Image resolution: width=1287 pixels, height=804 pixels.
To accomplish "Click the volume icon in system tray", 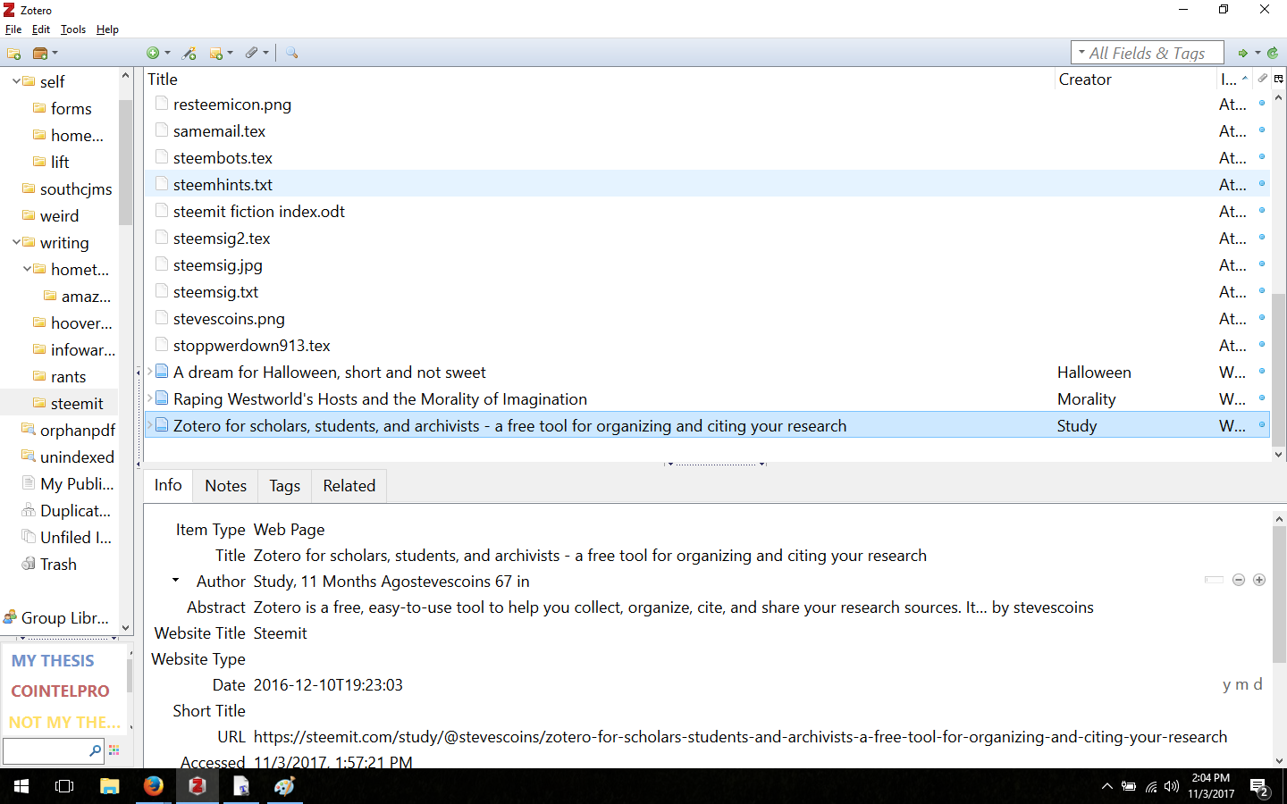I will (x=1172, y=787).
